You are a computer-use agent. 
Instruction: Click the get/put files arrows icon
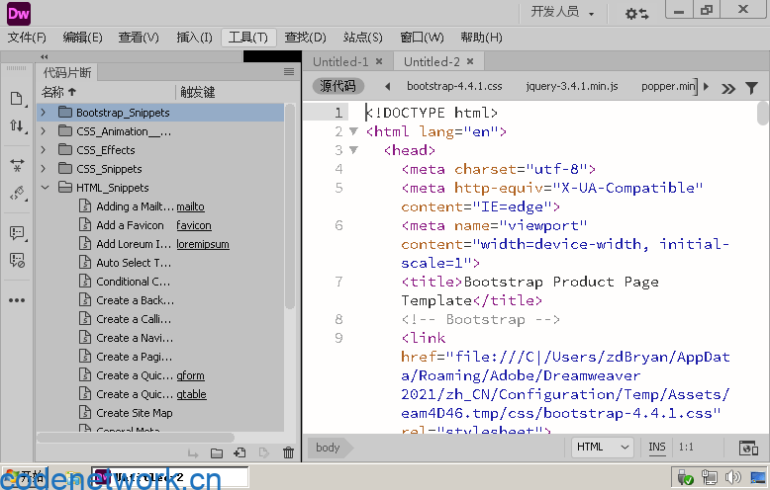point(17,125)
